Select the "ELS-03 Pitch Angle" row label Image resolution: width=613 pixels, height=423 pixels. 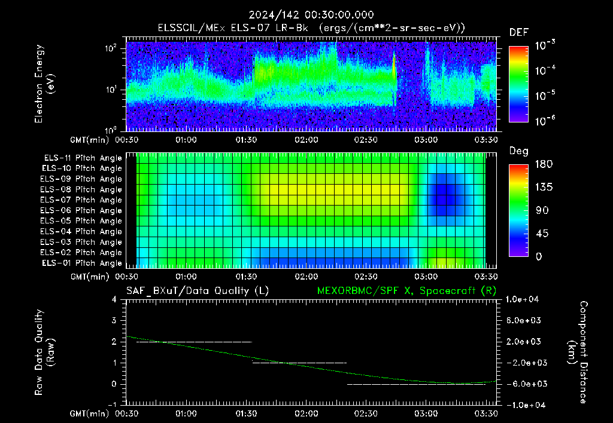[x=81, y=242]
